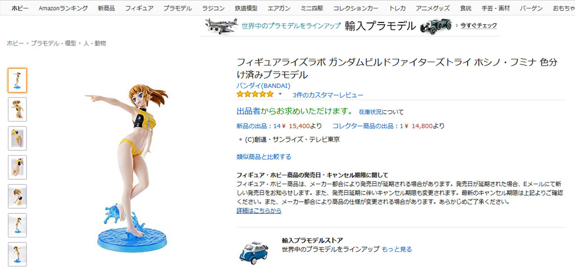Click the airplane banner image
This screenshot has width=575, height=280.
(221, 26)
